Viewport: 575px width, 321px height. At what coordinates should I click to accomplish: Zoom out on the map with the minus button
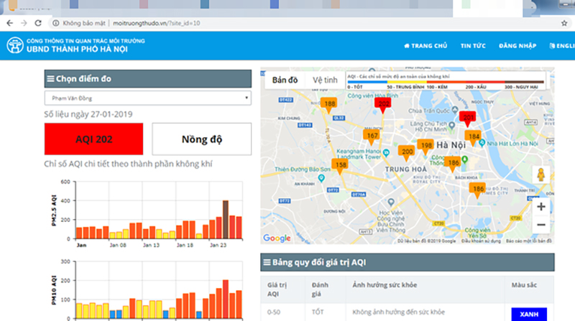pyautogui.click(x=540, y=225)
